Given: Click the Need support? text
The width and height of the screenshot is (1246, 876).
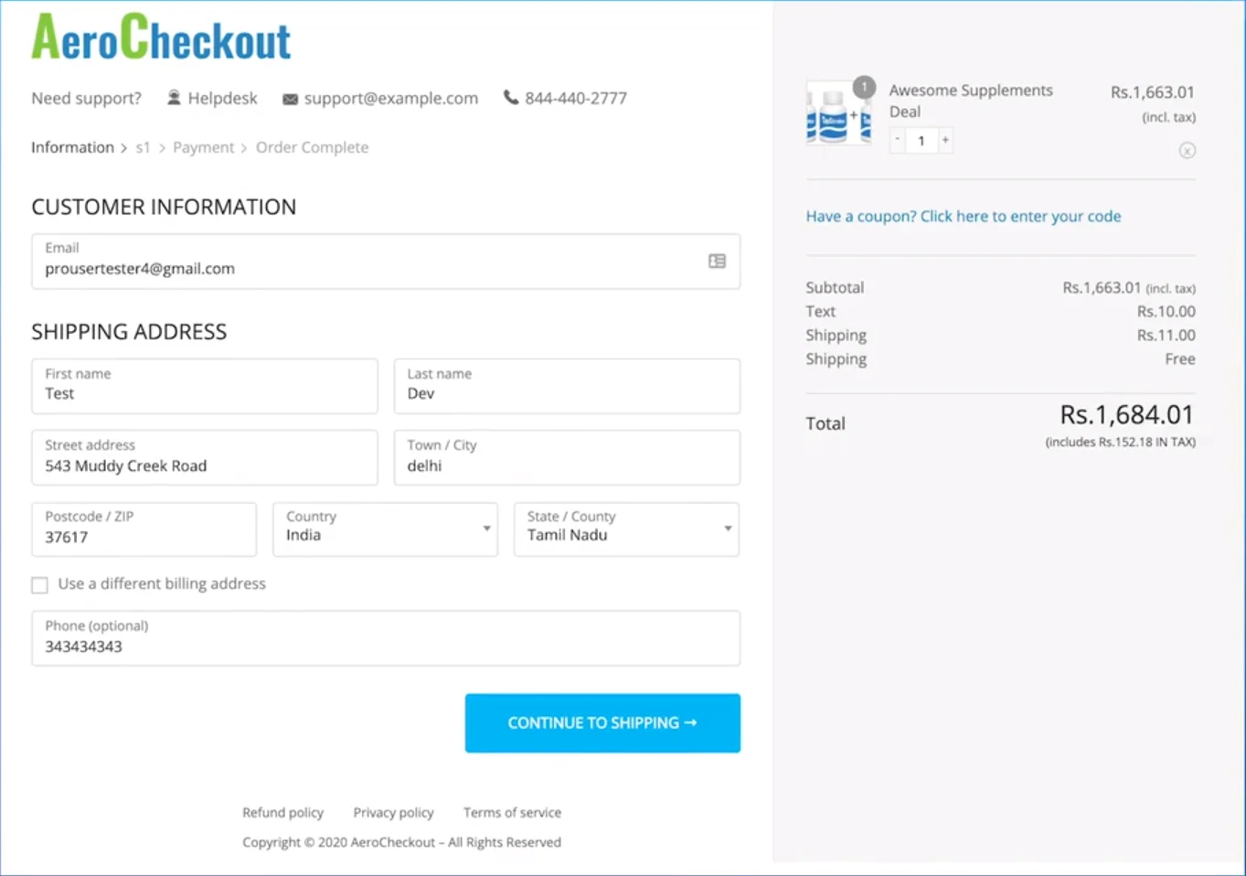Looking at the screenshot, I should tap(86, 98).
